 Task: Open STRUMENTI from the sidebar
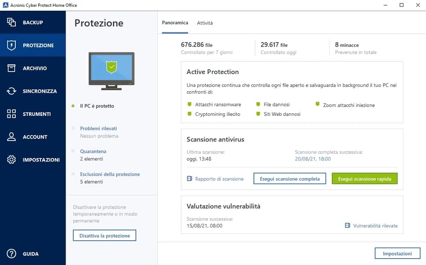click(37, 114)
